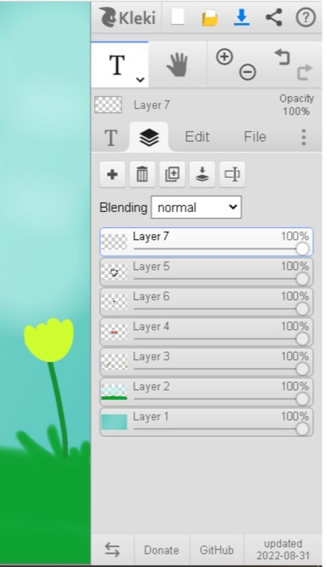Screen dimensions: 327x567
Task: Open the Blending mode dropdown
Action: [x=196, y=207]
